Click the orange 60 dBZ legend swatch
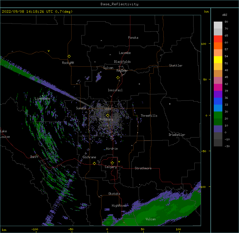The width and height of the screenshot is (239, 233). (218, 46)
